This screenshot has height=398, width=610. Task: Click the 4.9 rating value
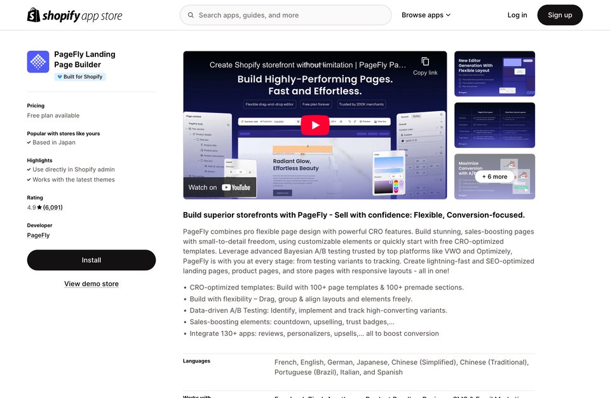[32, 207]
